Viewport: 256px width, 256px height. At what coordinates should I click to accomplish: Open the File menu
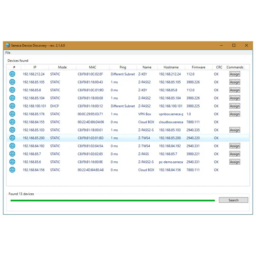tap(8, 53)
